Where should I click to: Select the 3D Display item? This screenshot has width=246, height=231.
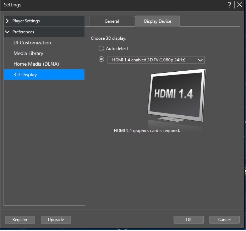(x=44, y=75)
